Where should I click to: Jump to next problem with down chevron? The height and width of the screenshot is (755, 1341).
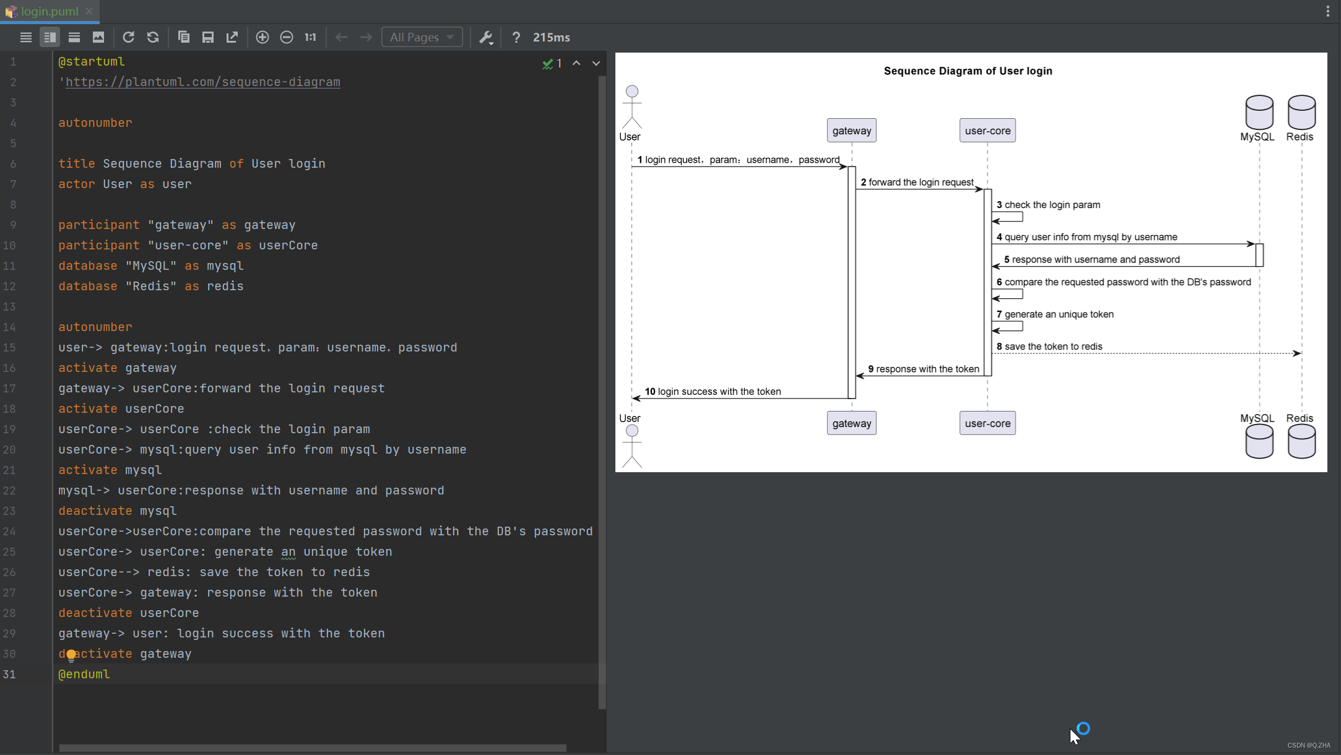click(596, 63)
